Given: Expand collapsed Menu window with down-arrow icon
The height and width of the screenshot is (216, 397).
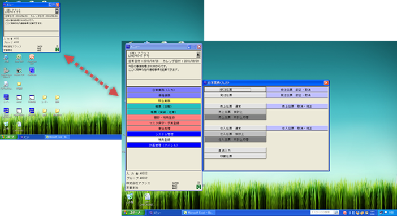Looking at the screenshot, I should coord(57,11).
